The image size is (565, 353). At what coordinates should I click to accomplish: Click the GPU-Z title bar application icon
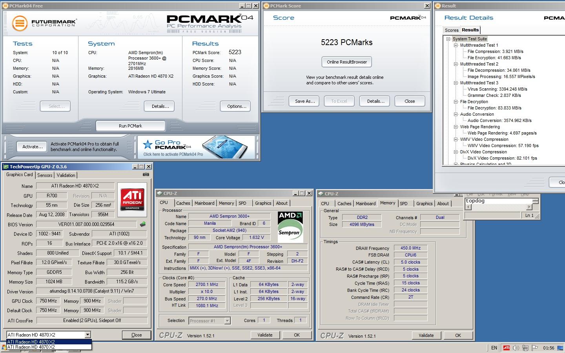(6, 167)
